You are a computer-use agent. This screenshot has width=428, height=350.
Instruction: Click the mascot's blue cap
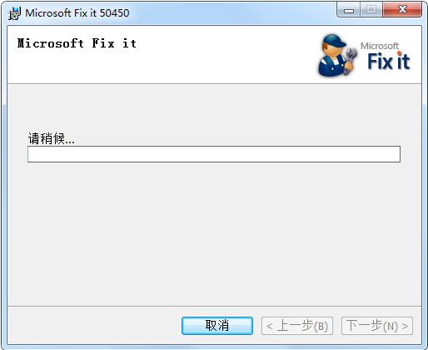click(335, 41)
